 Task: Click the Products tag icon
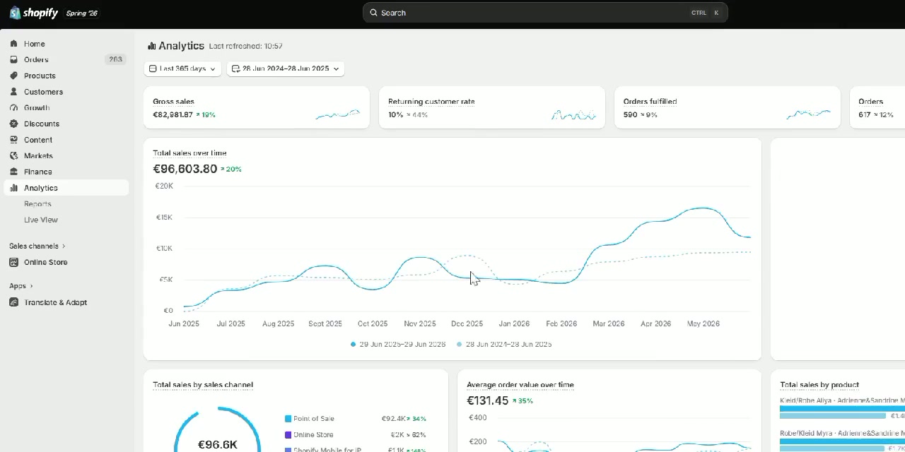(x=13, y=76)
